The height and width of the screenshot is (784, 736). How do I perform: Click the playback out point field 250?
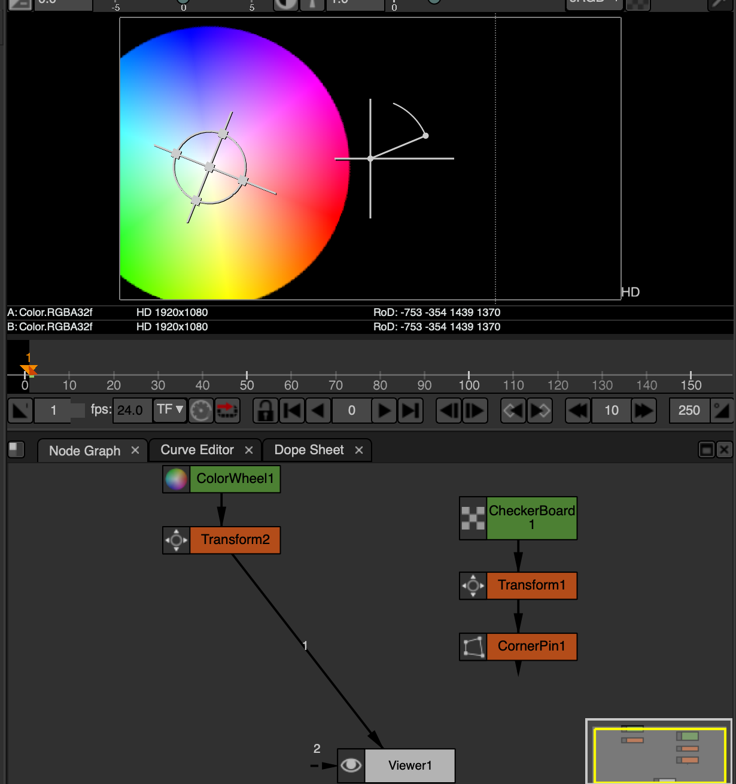689,411
